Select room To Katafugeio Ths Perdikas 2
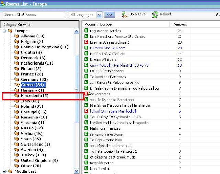Image resolution: width=220 pixels, height=174 pixels. coord(114,151)
